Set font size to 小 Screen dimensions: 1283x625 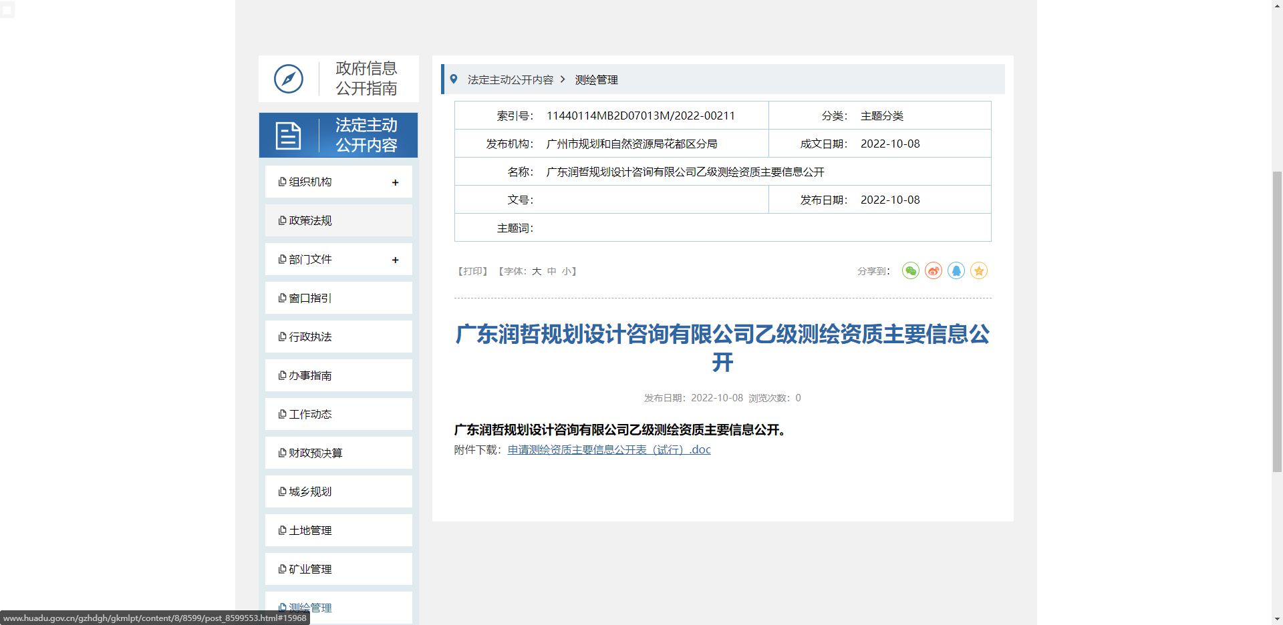coord(567,271)
